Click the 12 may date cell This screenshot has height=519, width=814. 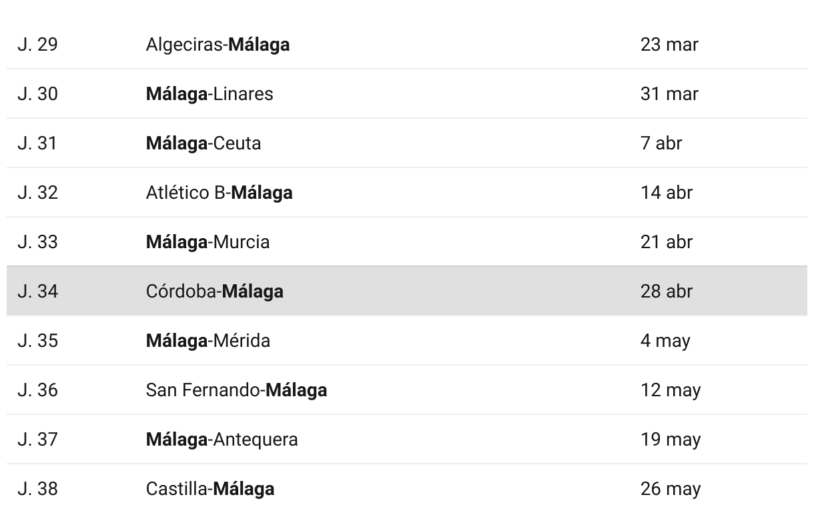pos(671,390)
